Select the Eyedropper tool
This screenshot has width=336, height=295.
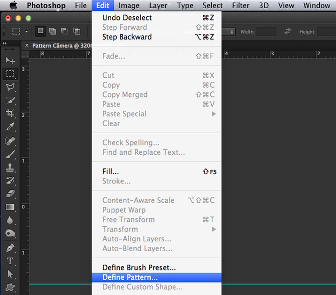[10, 127]
